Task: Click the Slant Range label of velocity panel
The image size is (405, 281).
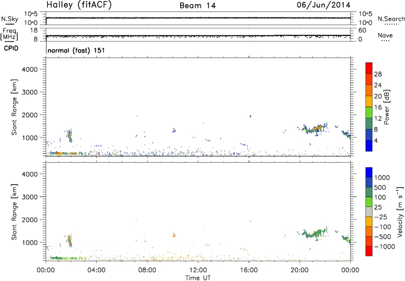Action: pos(14,212)
